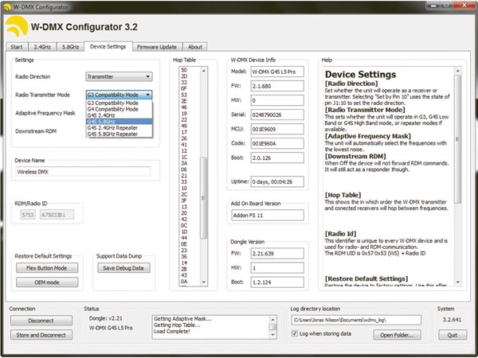This screenshot has height=358, width=478.
Task: Select G4S 2.4GHz option
Action: tap(119, 115)
